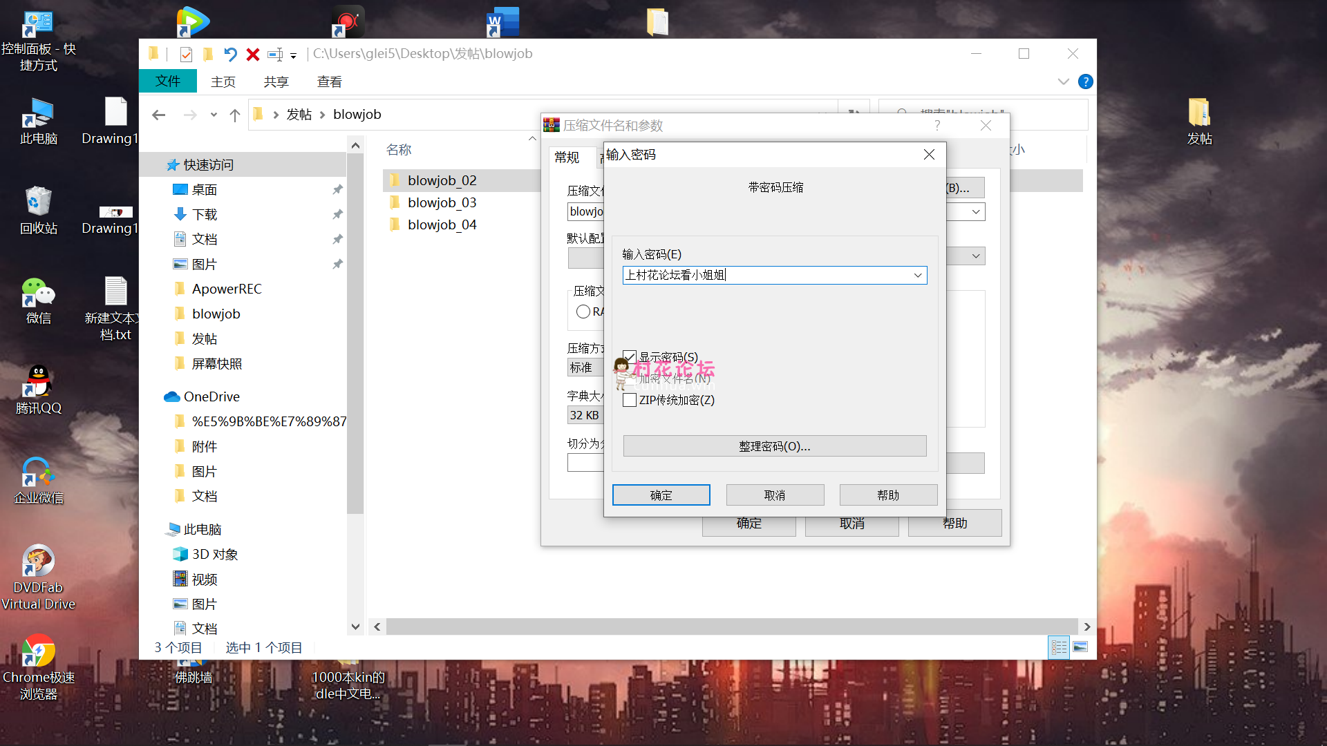Launch Chrome极速浏览器 from the desktop
1327x746 pixels.
pyautogui.click(x=38, y=667)
